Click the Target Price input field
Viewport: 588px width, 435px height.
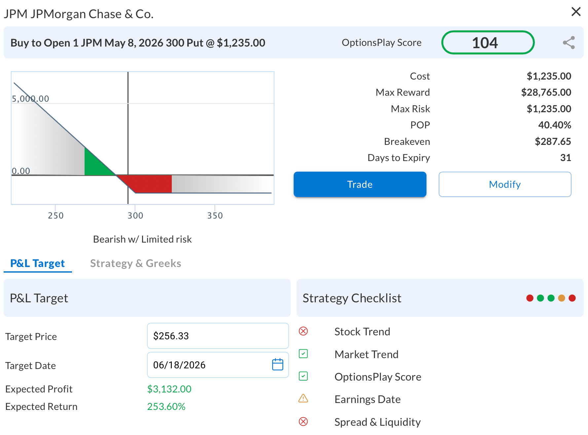click(x=218, y=336)
